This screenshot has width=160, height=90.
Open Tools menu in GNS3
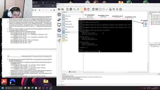(x=80, y=6)
